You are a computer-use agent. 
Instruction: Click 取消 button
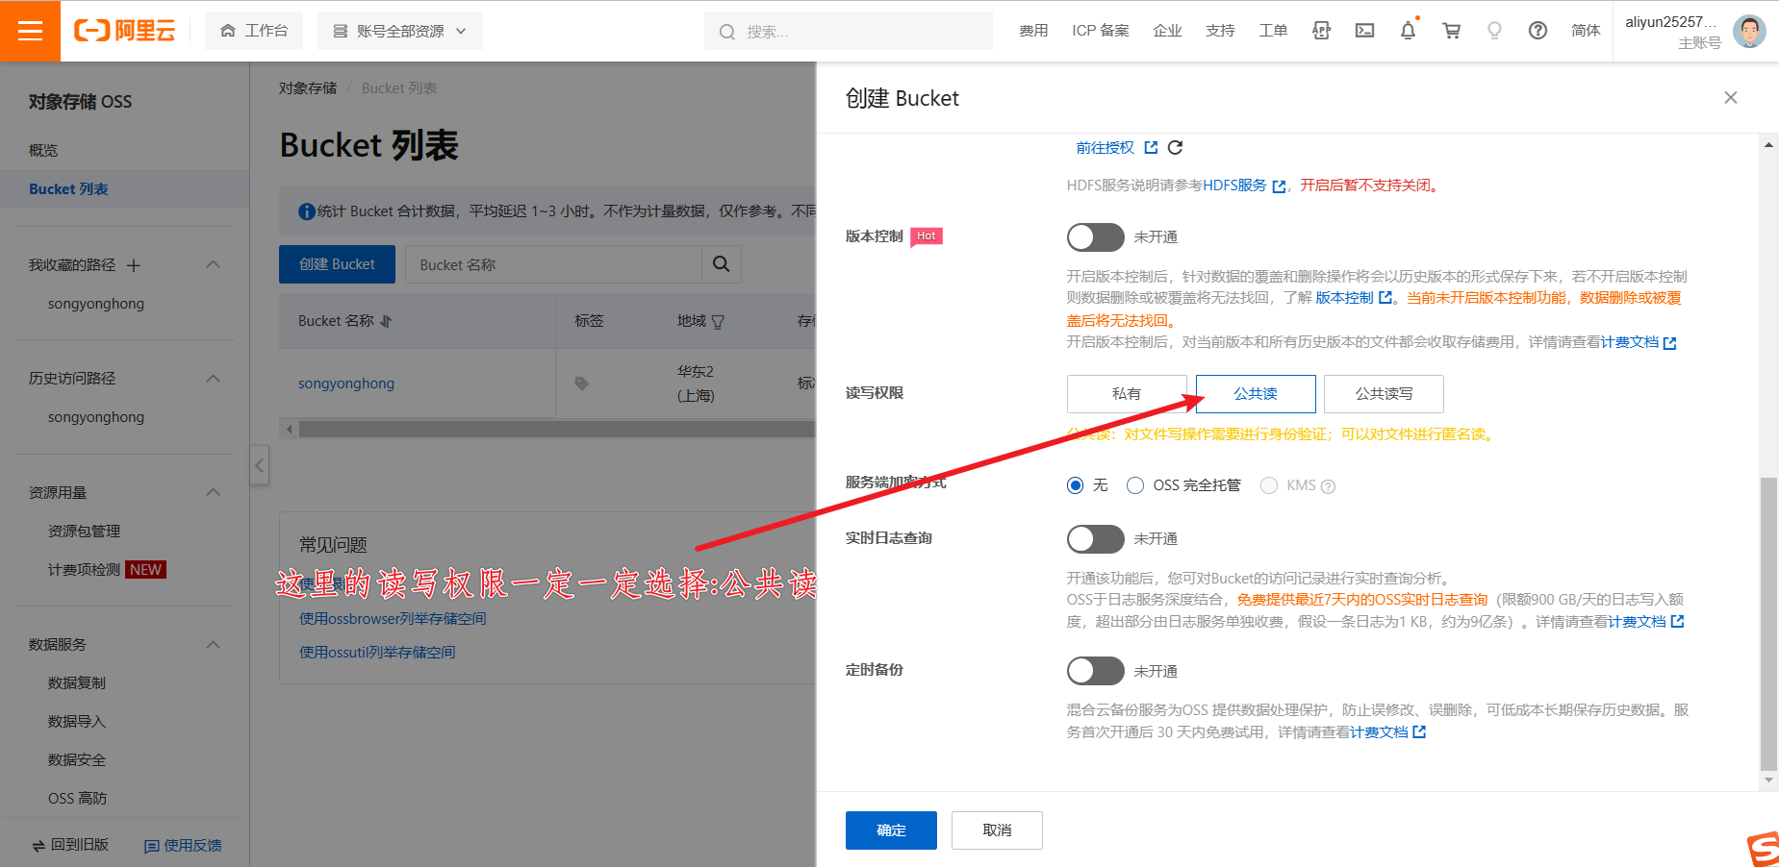point(997,830)
